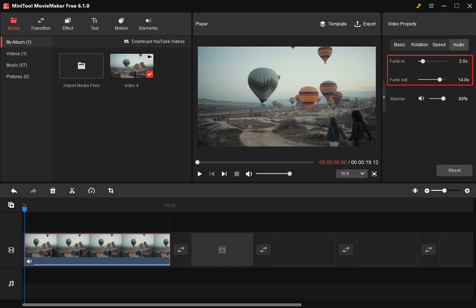This screenshot has height=308, width=476.
Task: Open the Template chooser
Action: click(x=333, y=24)
